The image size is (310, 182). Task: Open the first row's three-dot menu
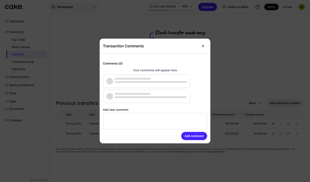297,124
